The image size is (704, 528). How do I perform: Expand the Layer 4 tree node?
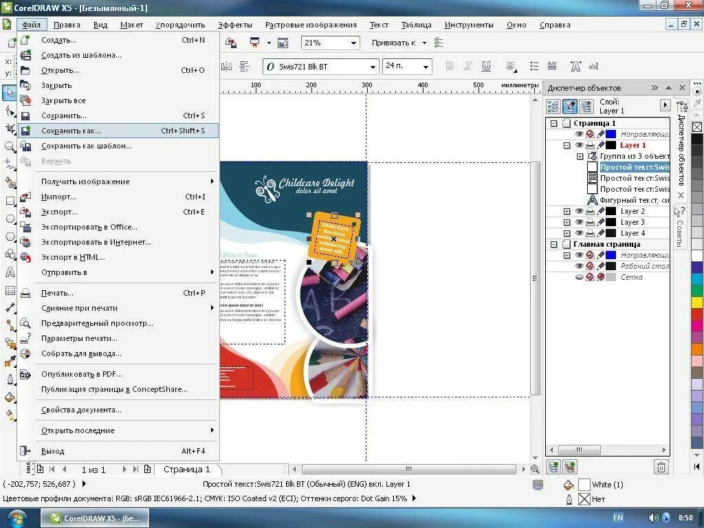566,233
